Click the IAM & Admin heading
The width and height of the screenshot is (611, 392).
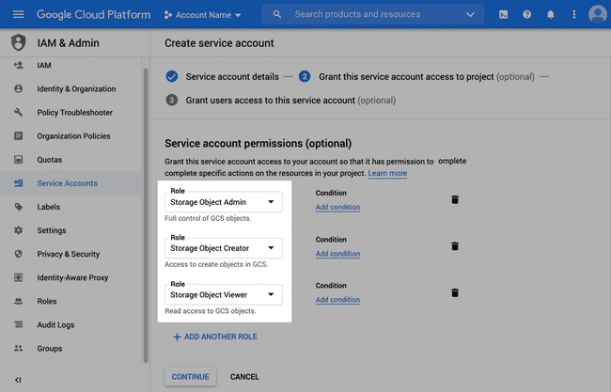(x=69, y=43)
